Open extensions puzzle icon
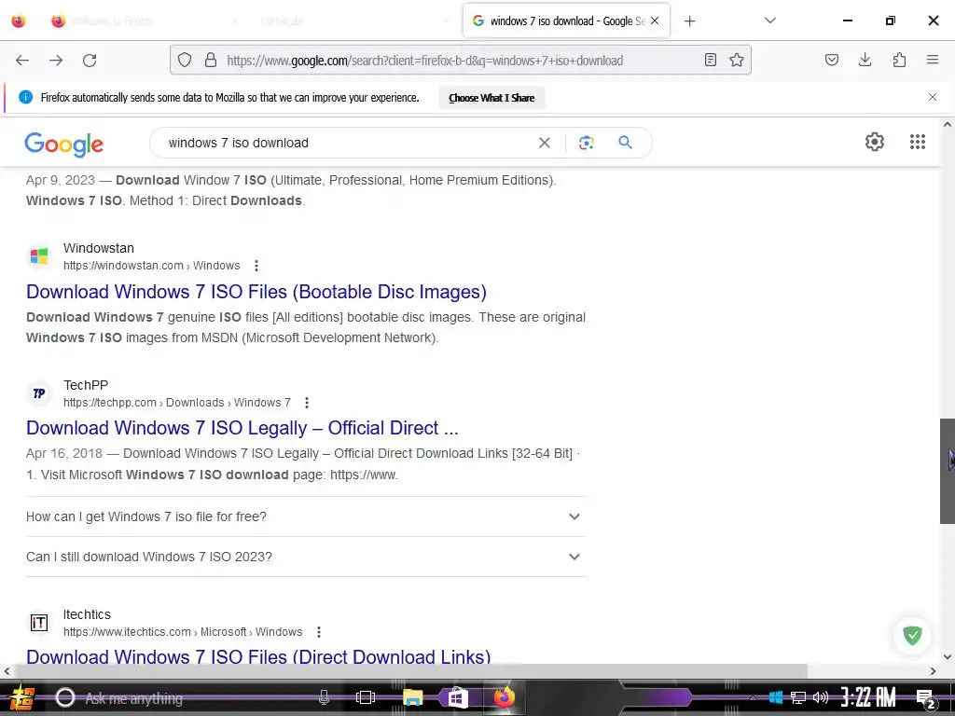The image size is (955, 716). [x=899, y=60]
